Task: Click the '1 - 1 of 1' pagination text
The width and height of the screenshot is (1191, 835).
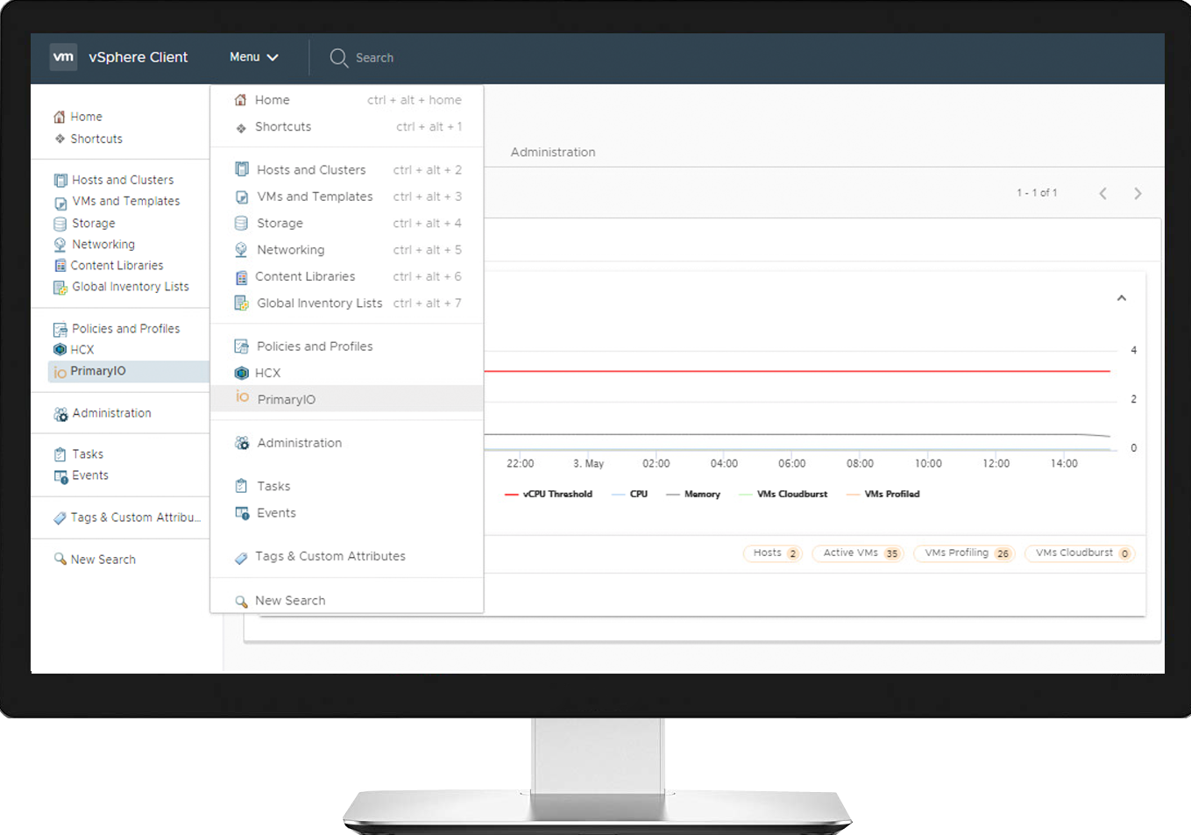Action: [1037, 193]
